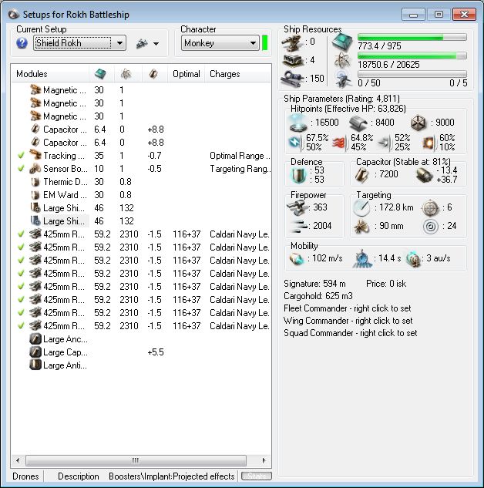Click the EM Ward module icon
This screenshot has height=488, width=484.
click(x=35, y=194)
